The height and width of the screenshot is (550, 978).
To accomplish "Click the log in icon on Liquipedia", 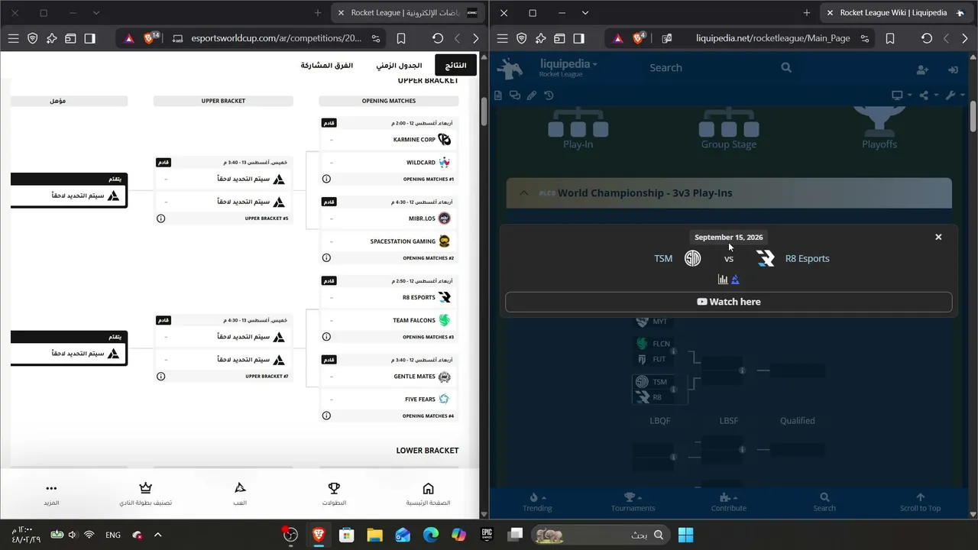I will coord(953,70).
